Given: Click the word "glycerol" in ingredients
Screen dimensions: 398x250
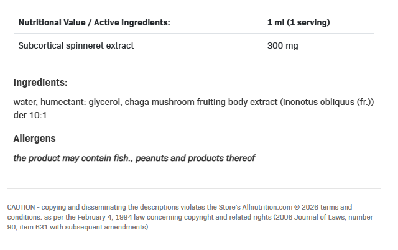Looking at the screenshot, I should 104,102.
